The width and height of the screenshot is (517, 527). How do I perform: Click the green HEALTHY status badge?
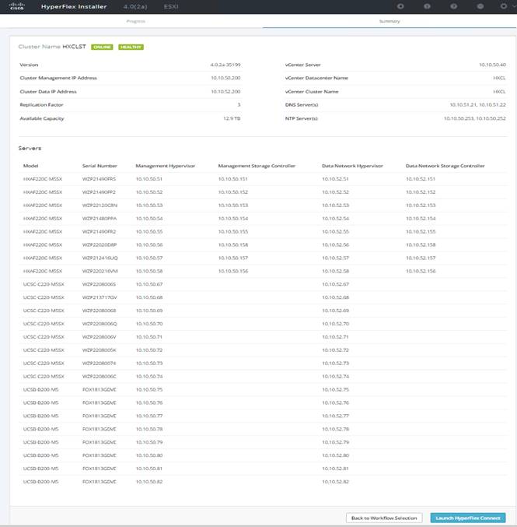click(x=131, y=47)
